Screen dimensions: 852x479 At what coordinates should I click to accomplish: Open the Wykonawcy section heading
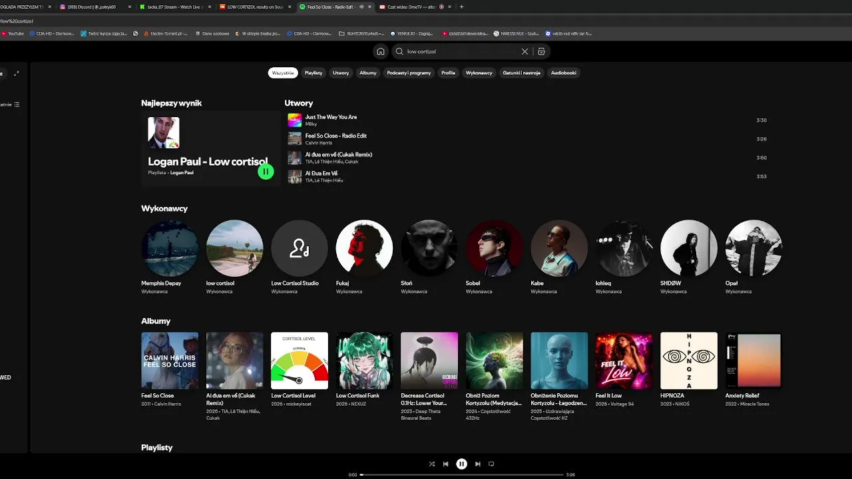pyautogui.click(x=164, y=208)
